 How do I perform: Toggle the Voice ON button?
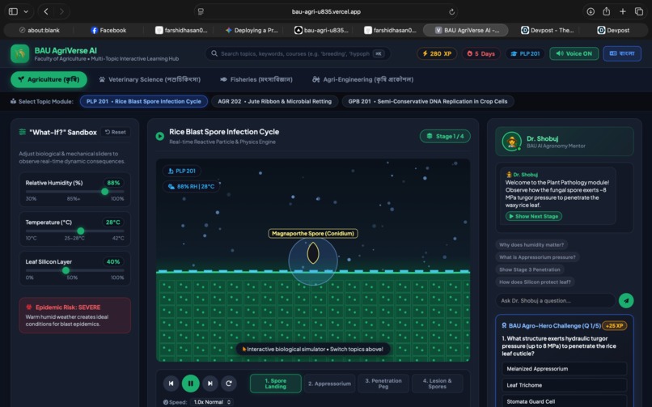[574, 53]
